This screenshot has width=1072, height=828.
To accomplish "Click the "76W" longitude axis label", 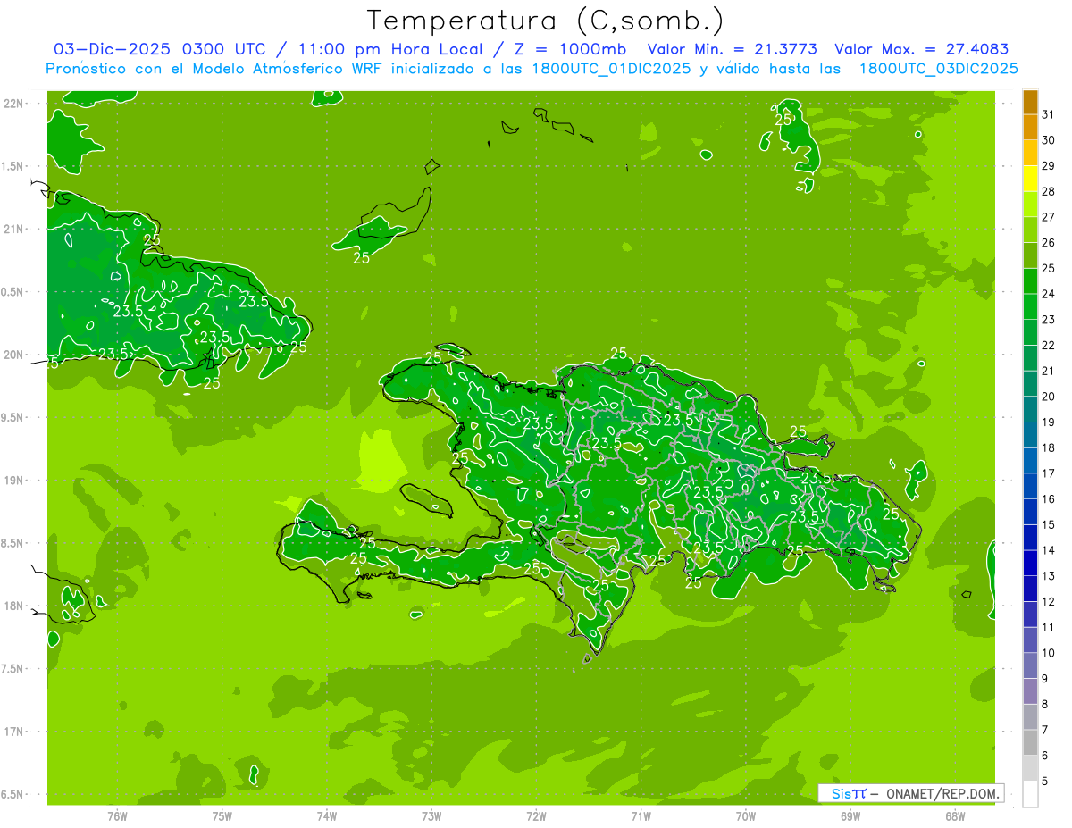I will (118, 816).
